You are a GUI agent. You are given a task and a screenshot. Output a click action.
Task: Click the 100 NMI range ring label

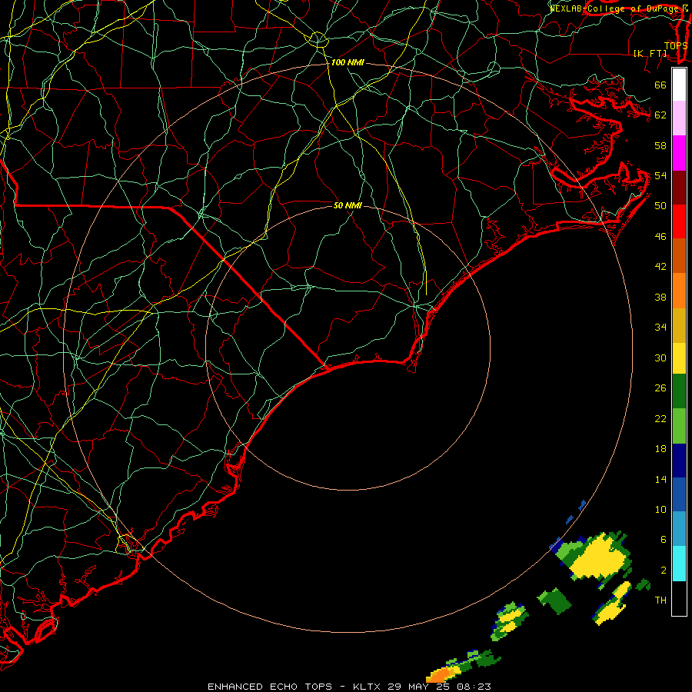(x=348, y=63)
